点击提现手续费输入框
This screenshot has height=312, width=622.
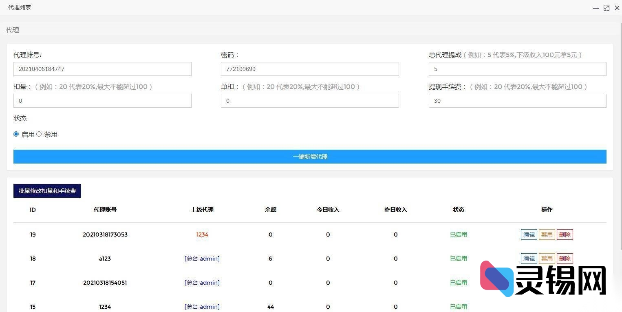pos(517,101)
